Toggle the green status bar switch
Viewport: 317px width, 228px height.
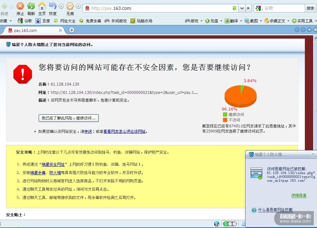[x=230, y=224]
